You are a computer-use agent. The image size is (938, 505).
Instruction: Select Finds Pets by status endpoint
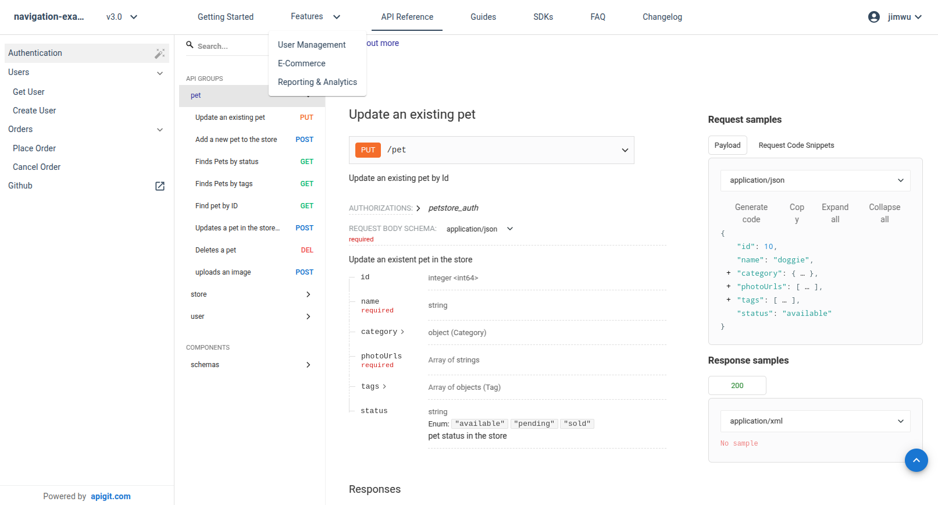pyautogui.click(x=252, y=162)
